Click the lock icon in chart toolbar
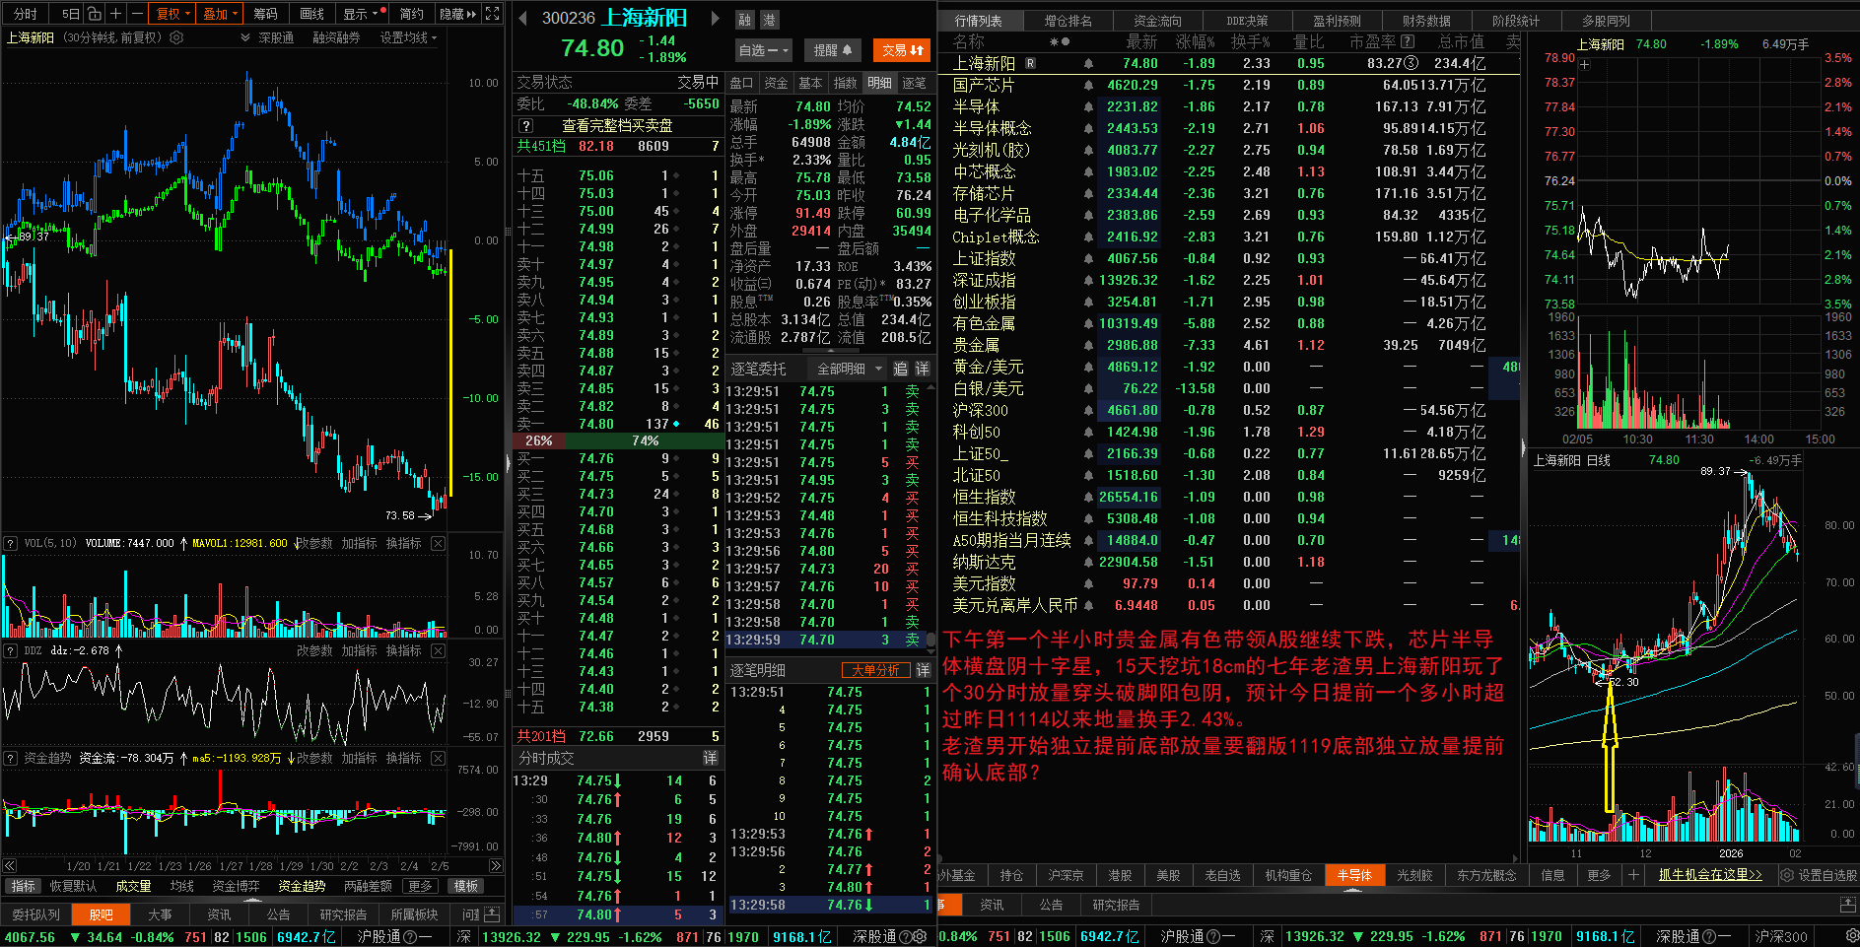This screenshot has width=1860, height=947. point(94,14)
